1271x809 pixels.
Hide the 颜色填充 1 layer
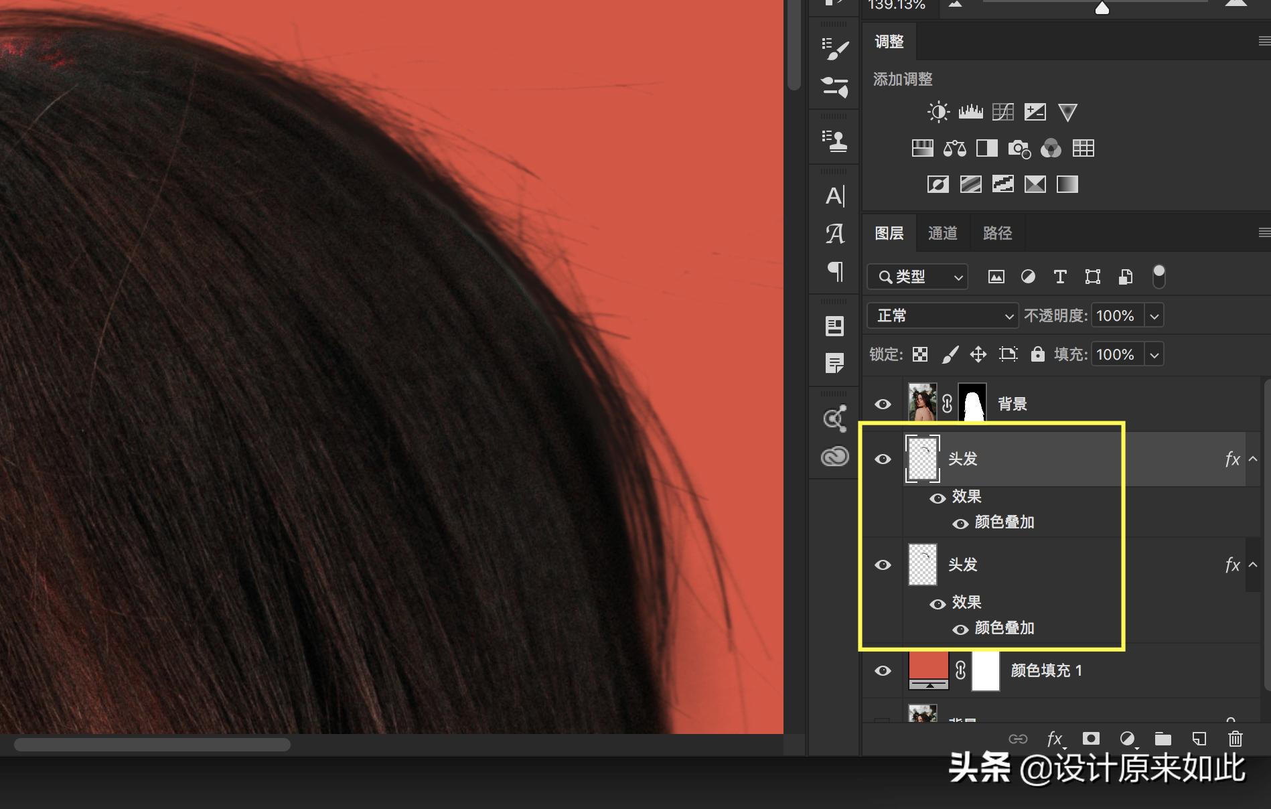point(883,670)
